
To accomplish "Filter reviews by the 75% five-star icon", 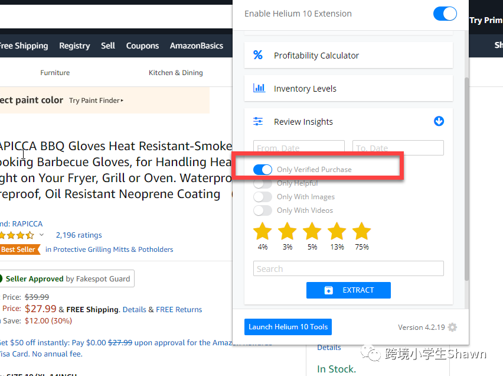I will (361, 232).
